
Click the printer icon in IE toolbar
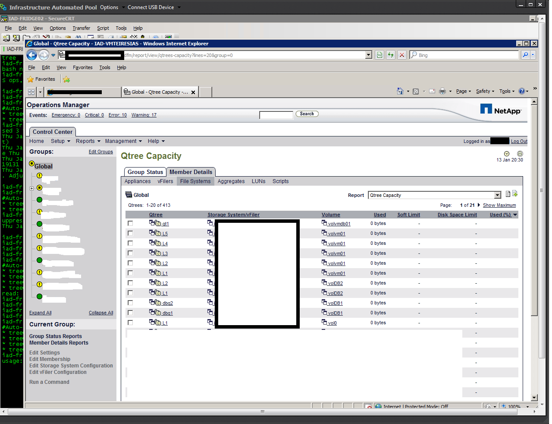click(x=442, y=91)
